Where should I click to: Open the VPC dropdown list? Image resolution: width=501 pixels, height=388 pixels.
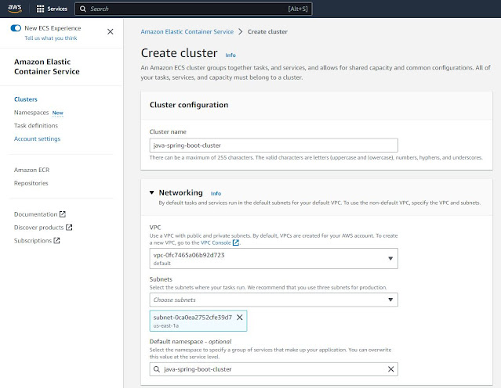pos(274,259)
